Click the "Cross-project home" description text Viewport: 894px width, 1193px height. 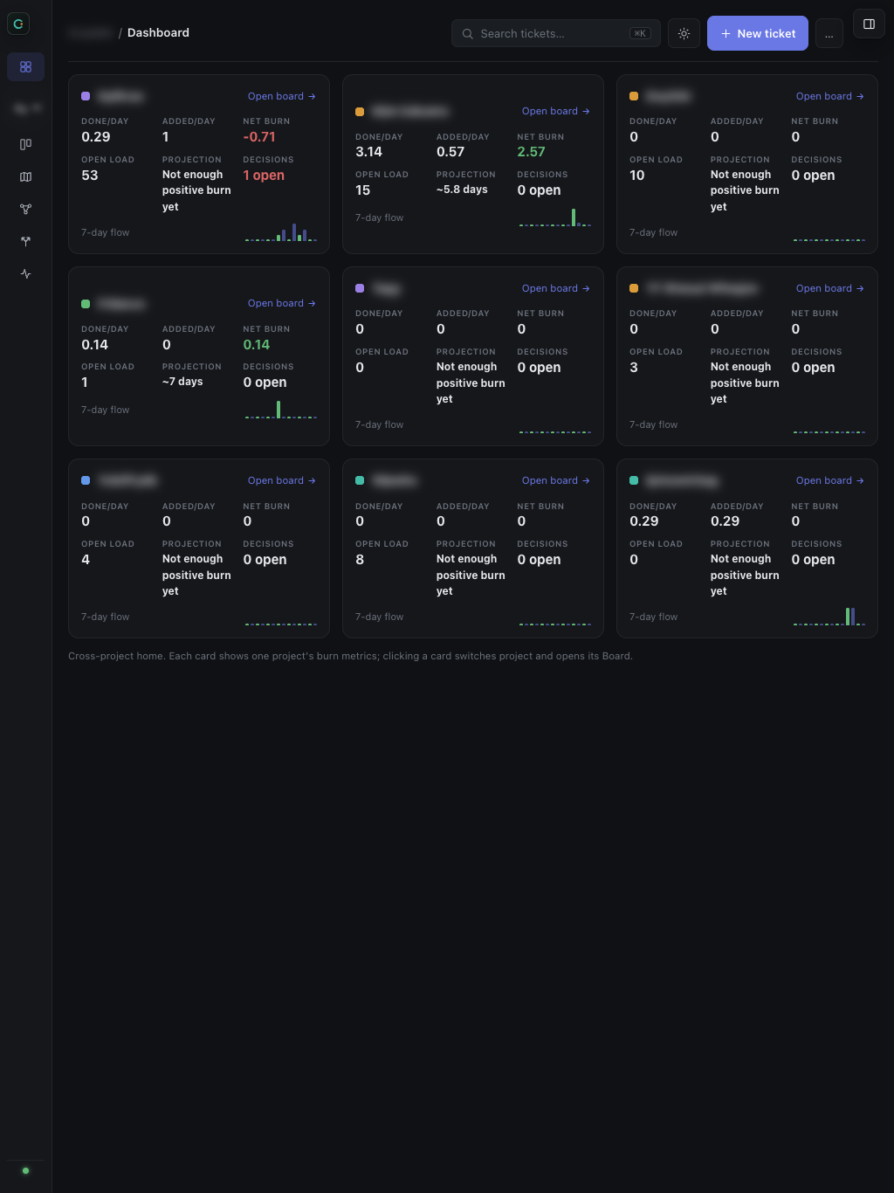(350, 656)
